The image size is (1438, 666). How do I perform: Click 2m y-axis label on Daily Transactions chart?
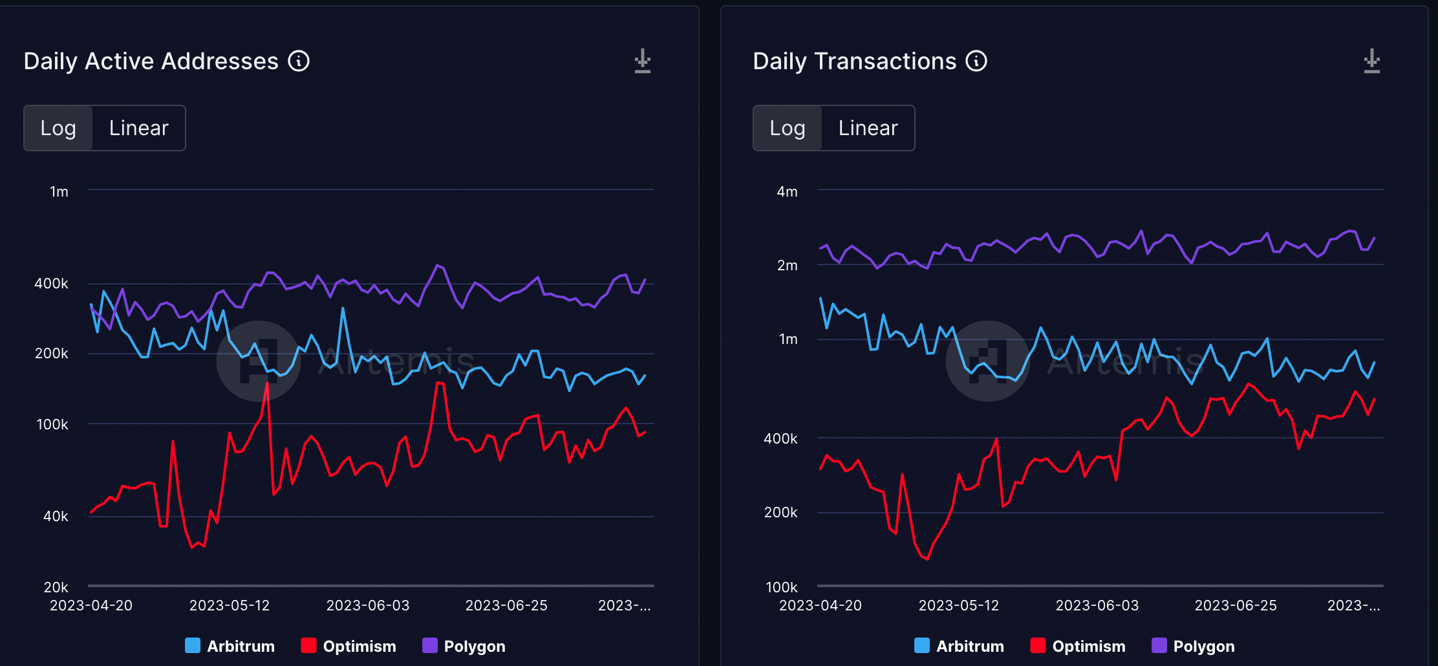coord(787,266)
